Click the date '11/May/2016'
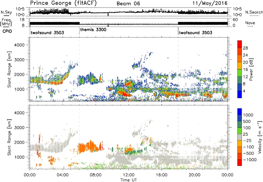 tap(210, 3)
